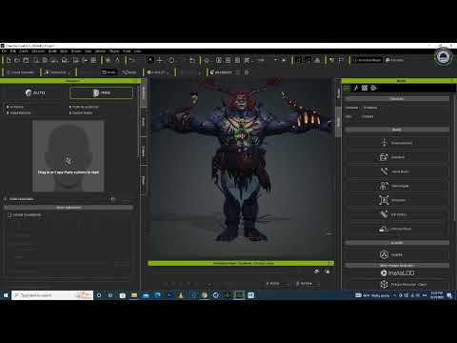The width and height of the screenshot is (457, 343).
Task: Click the Modify panel vertical scrollbar
Action: pos(454,159)
